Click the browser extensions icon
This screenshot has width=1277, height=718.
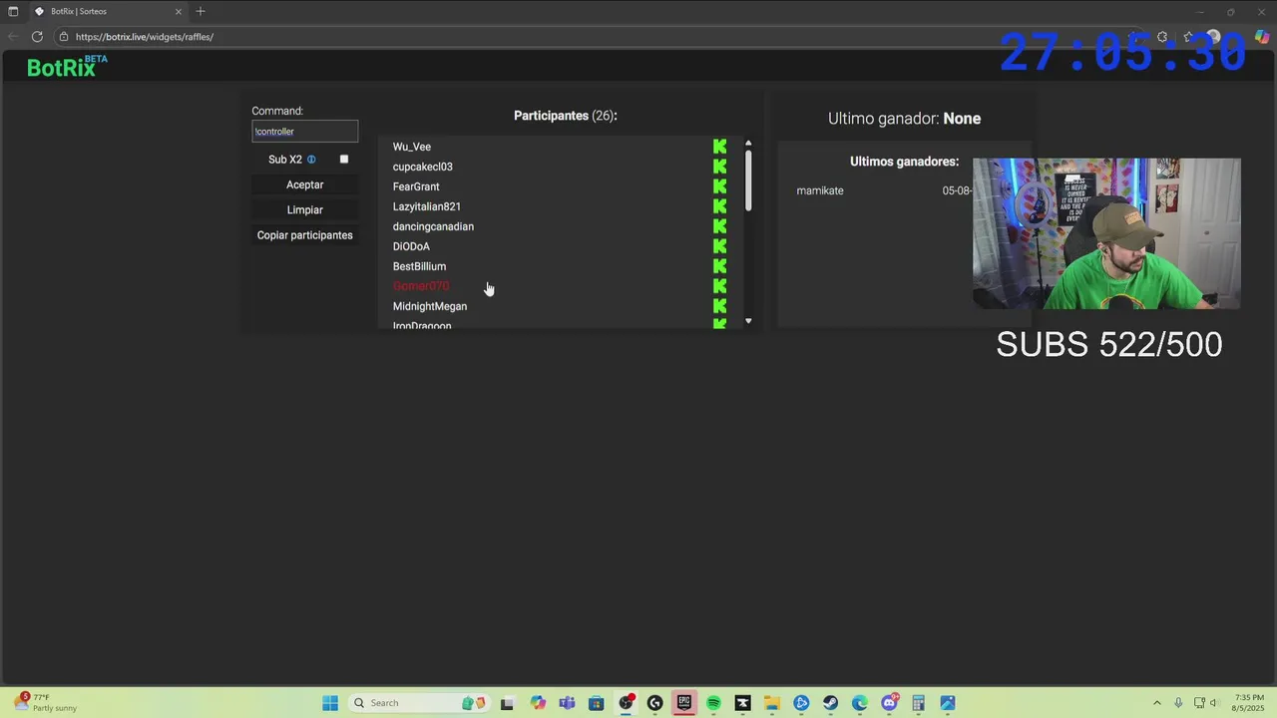(1162, 37)
